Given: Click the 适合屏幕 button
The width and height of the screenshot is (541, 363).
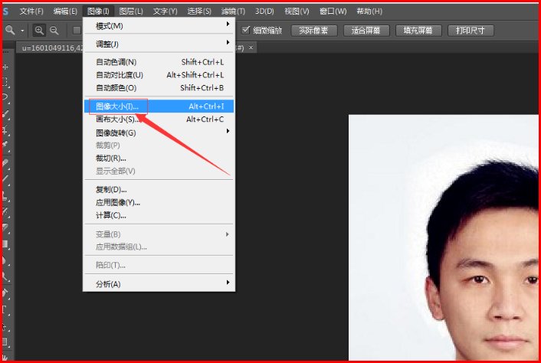Looking at the screenshot, I should pyautogui.click(x=366, y=31).
